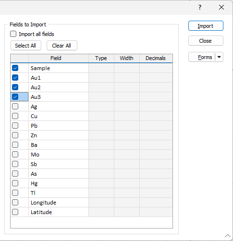The height and width of the screenshot is (241, 233).
Task: Tick the Cu field checkbox
Action: point(15,116)
